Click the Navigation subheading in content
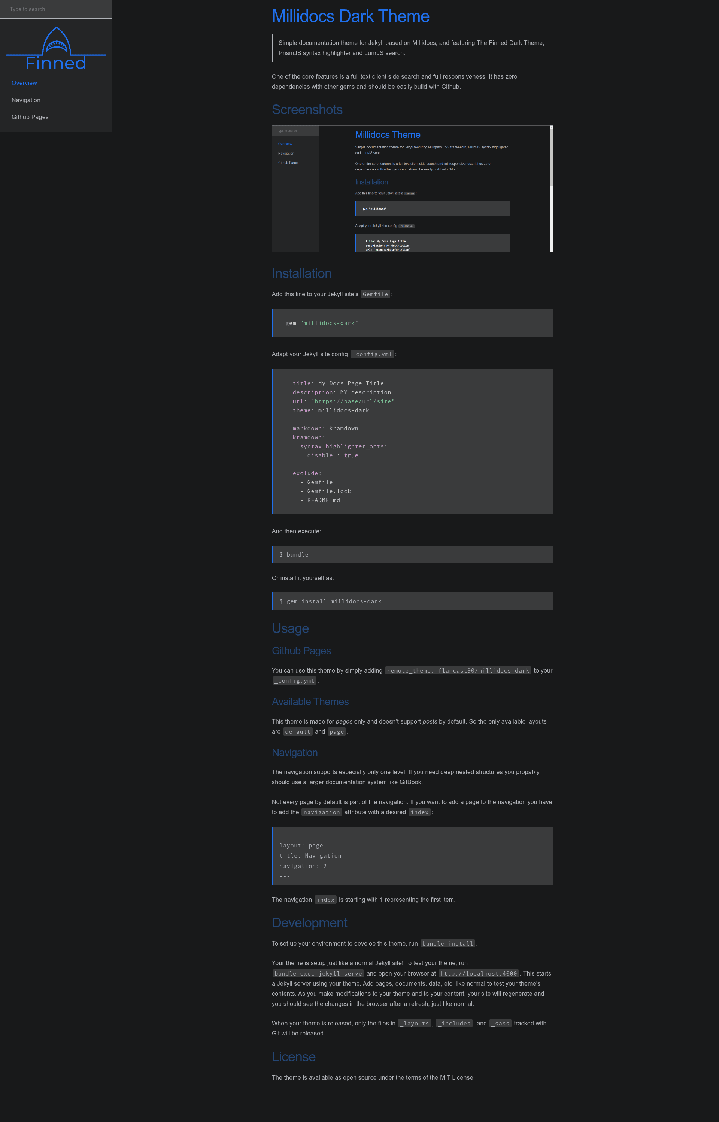The height and width of the screenshot is (1122, 719). click(295, 753)
